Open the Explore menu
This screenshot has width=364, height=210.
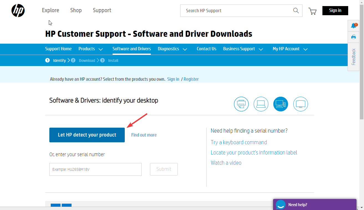point(50,10)
